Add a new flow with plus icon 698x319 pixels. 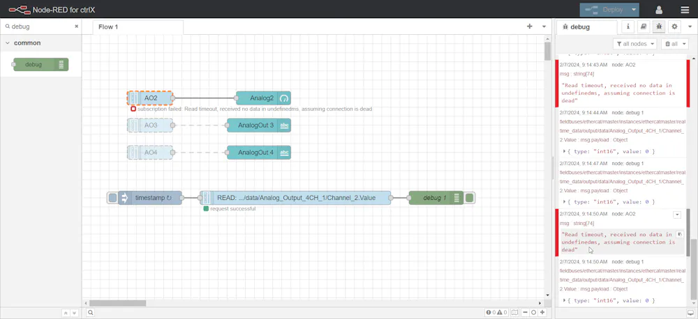530,26
